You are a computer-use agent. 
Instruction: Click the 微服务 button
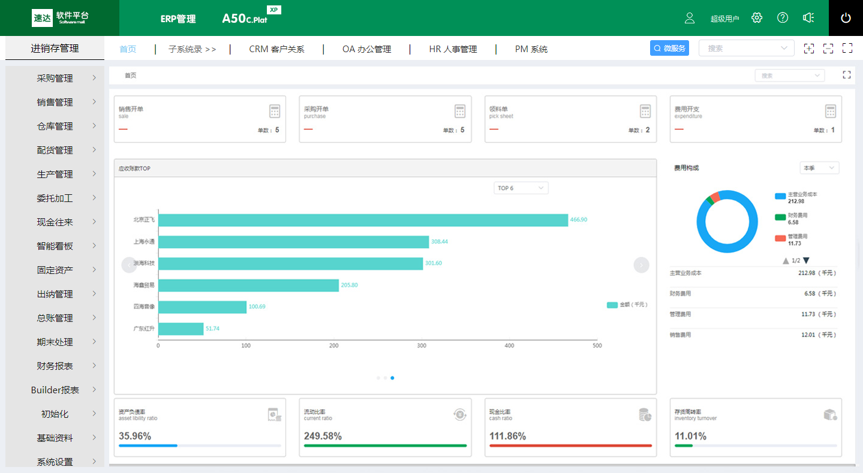[x=669, y=49]
